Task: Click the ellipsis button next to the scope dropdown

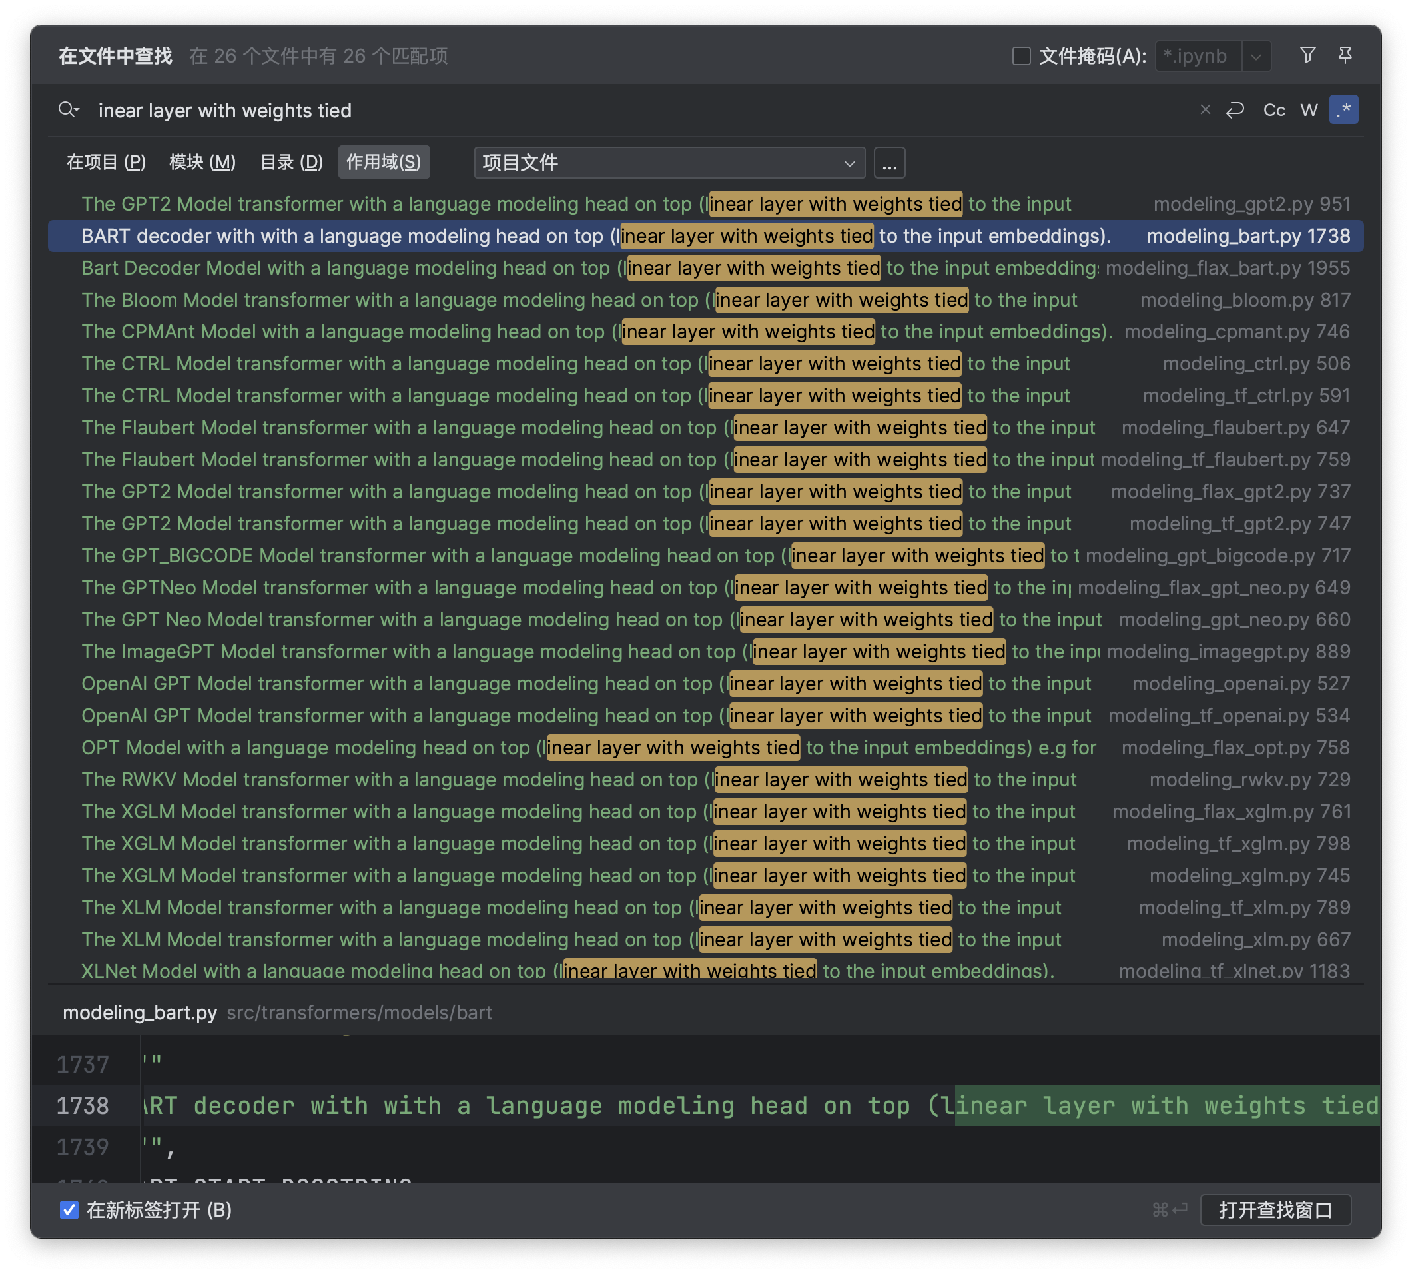Action: tap(889, 163)
